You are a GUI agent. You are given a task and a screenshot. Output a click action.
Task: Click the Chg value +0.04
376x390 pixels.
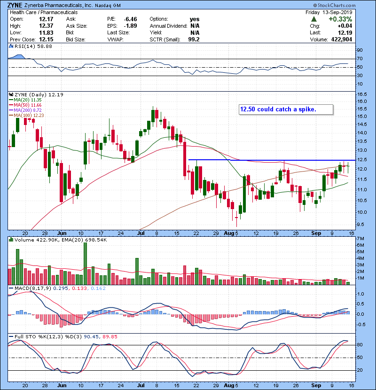coord(345,26)
